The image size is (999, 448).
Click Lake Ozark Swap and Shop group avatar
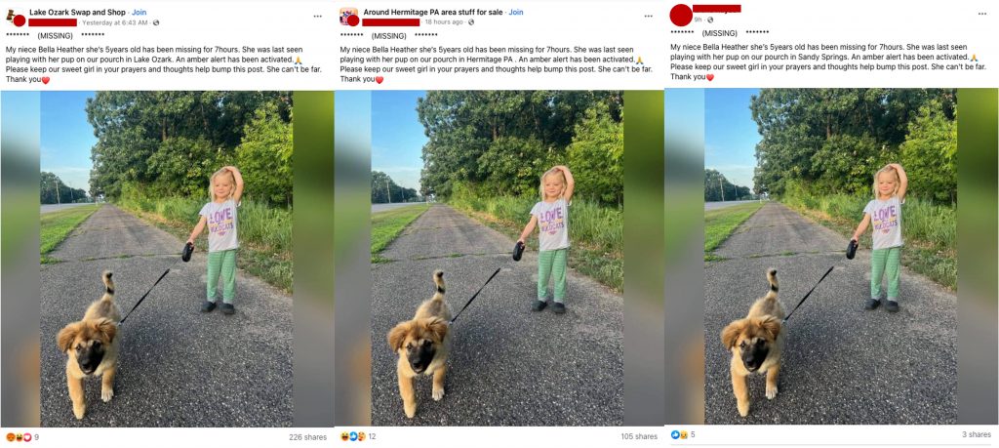[x=16, y=18]
